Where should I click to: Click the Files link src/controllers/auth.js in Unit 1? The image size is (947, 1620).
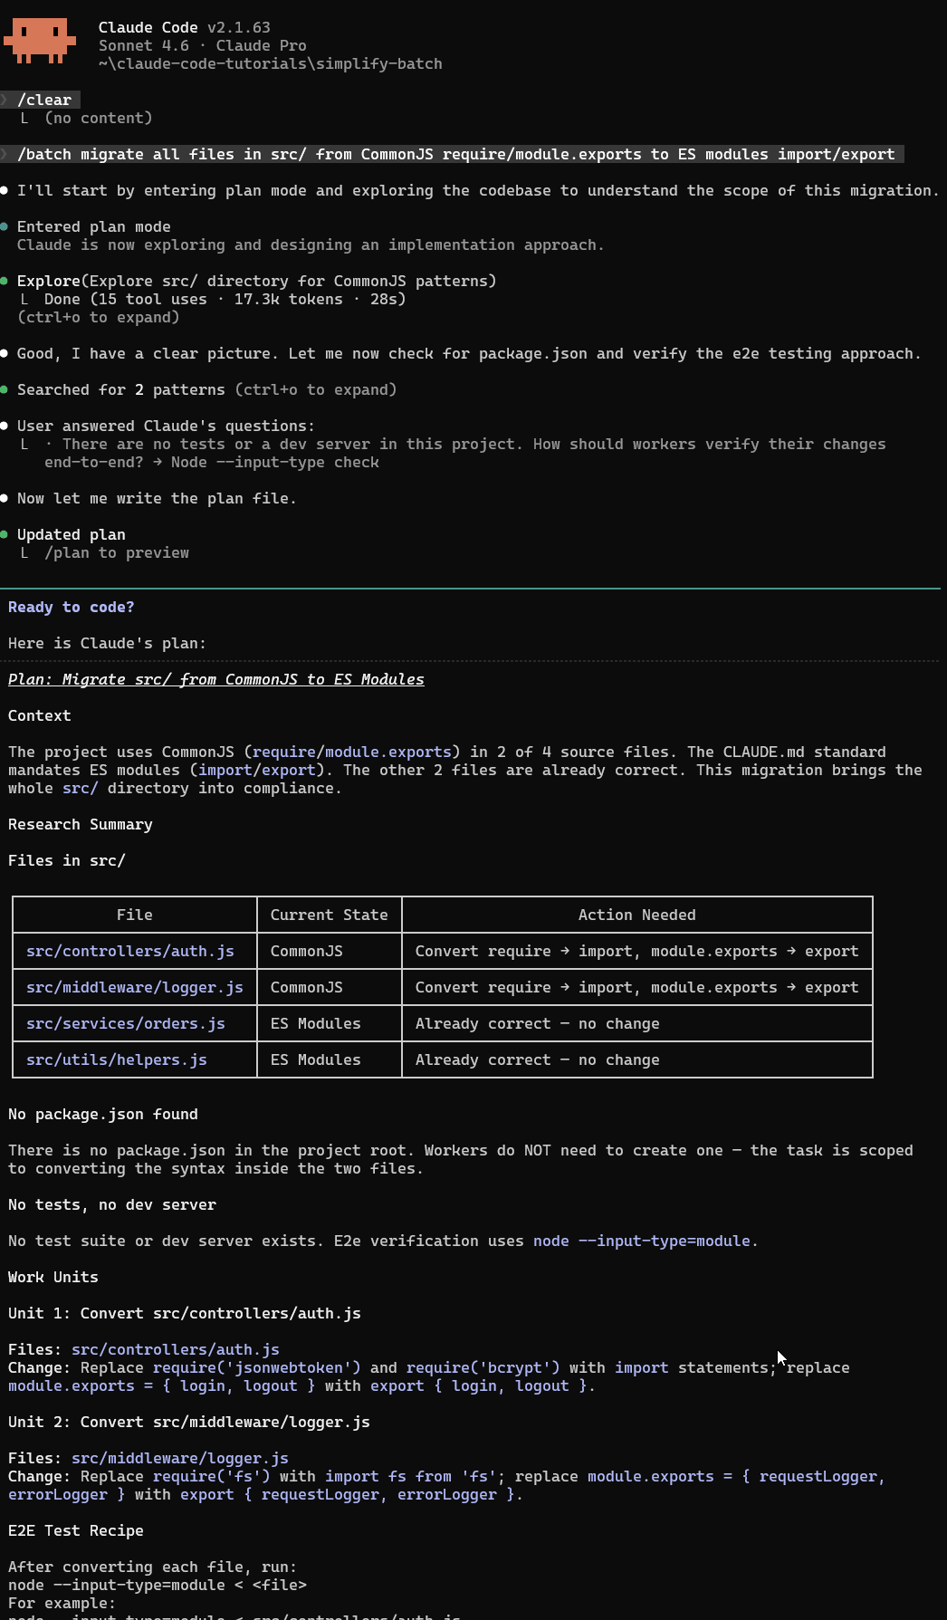click(x=175, y=1349)
